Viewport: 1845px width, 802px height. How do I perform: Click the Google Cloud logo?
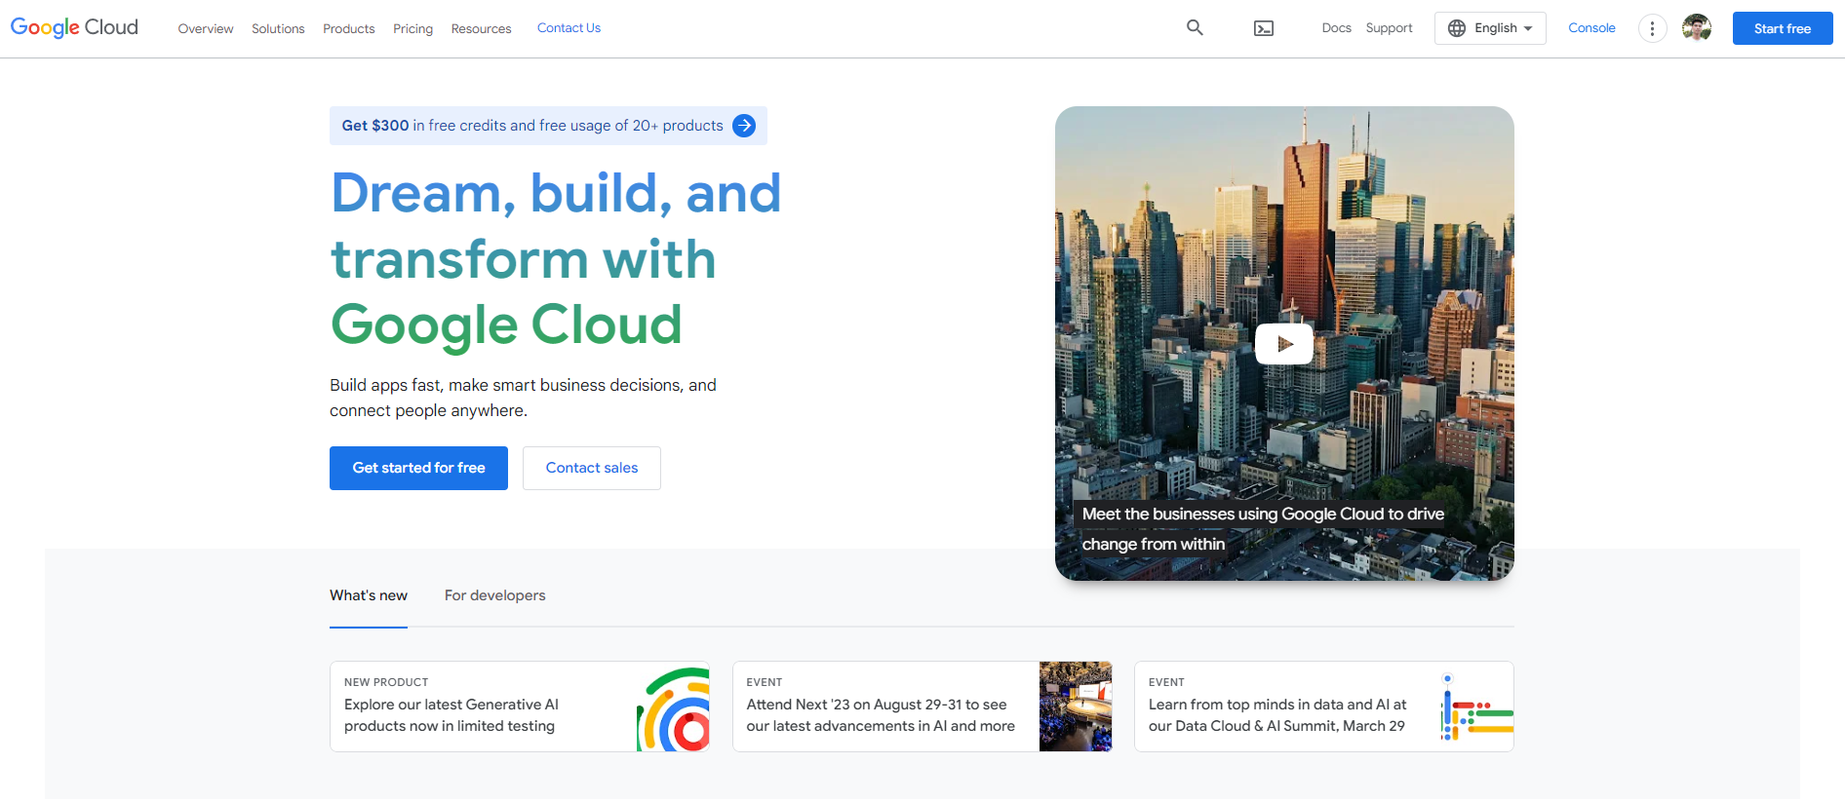[74, 27]
